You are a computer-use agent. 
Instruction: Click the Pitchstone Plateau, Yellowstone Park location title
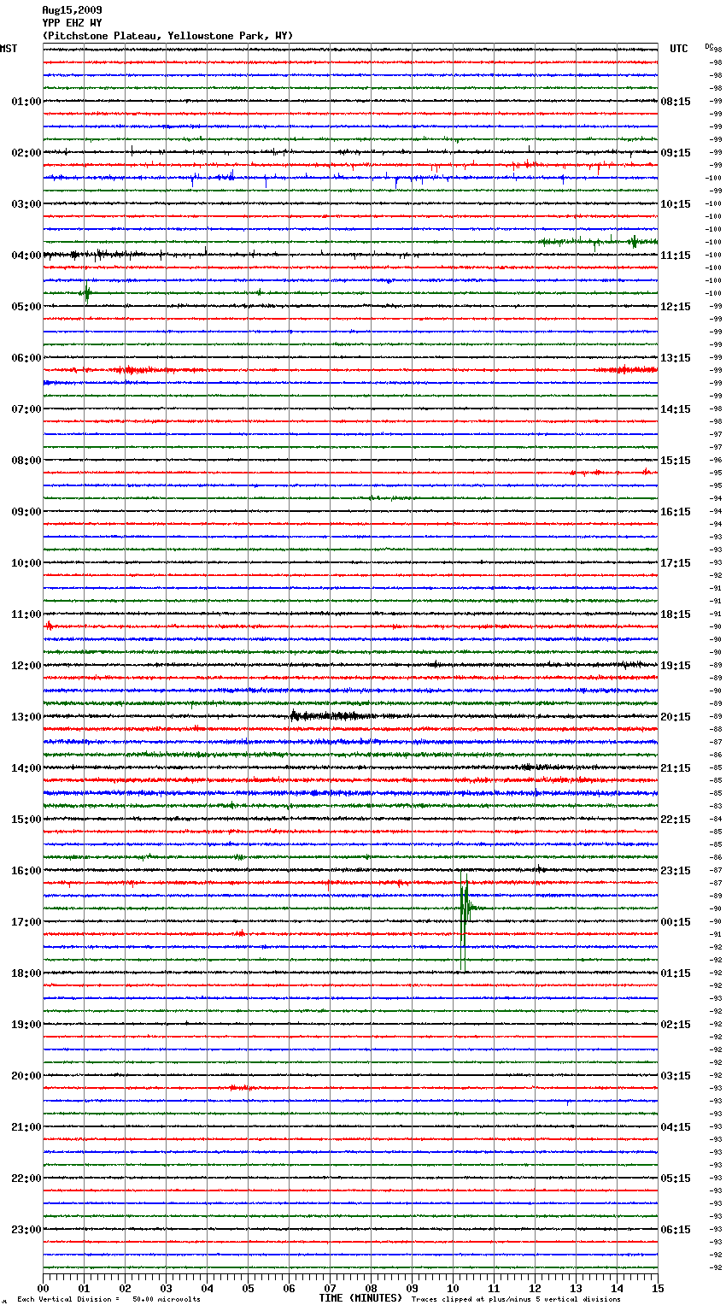[x=167, y=36]
